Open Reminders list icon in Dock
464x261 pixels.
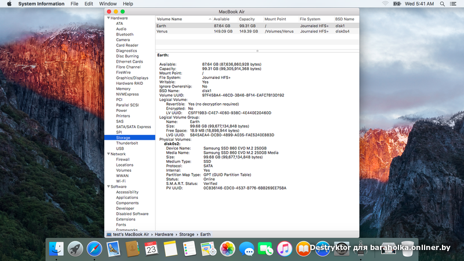click(x=190, y=249)
